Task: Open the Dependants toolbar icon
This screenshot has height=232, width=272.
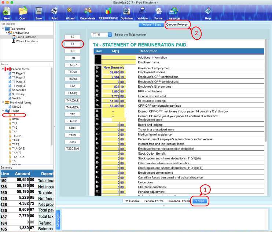Action: (x=88, y=13)
